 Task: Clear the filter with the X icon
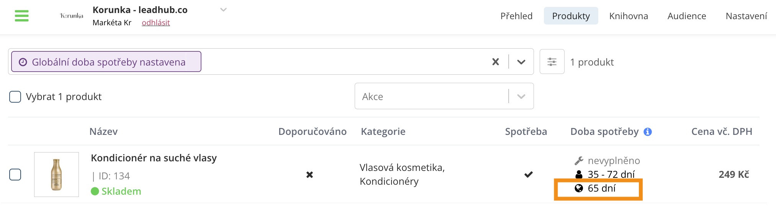coord(496,62)
